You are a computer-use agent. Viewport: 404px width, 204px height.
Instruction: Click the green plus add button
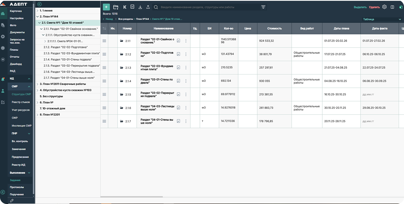[106, 7]
